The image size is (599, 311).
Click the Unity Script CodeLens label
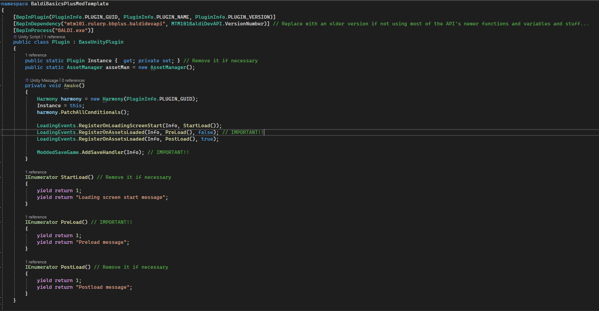(x=29, y=36)
